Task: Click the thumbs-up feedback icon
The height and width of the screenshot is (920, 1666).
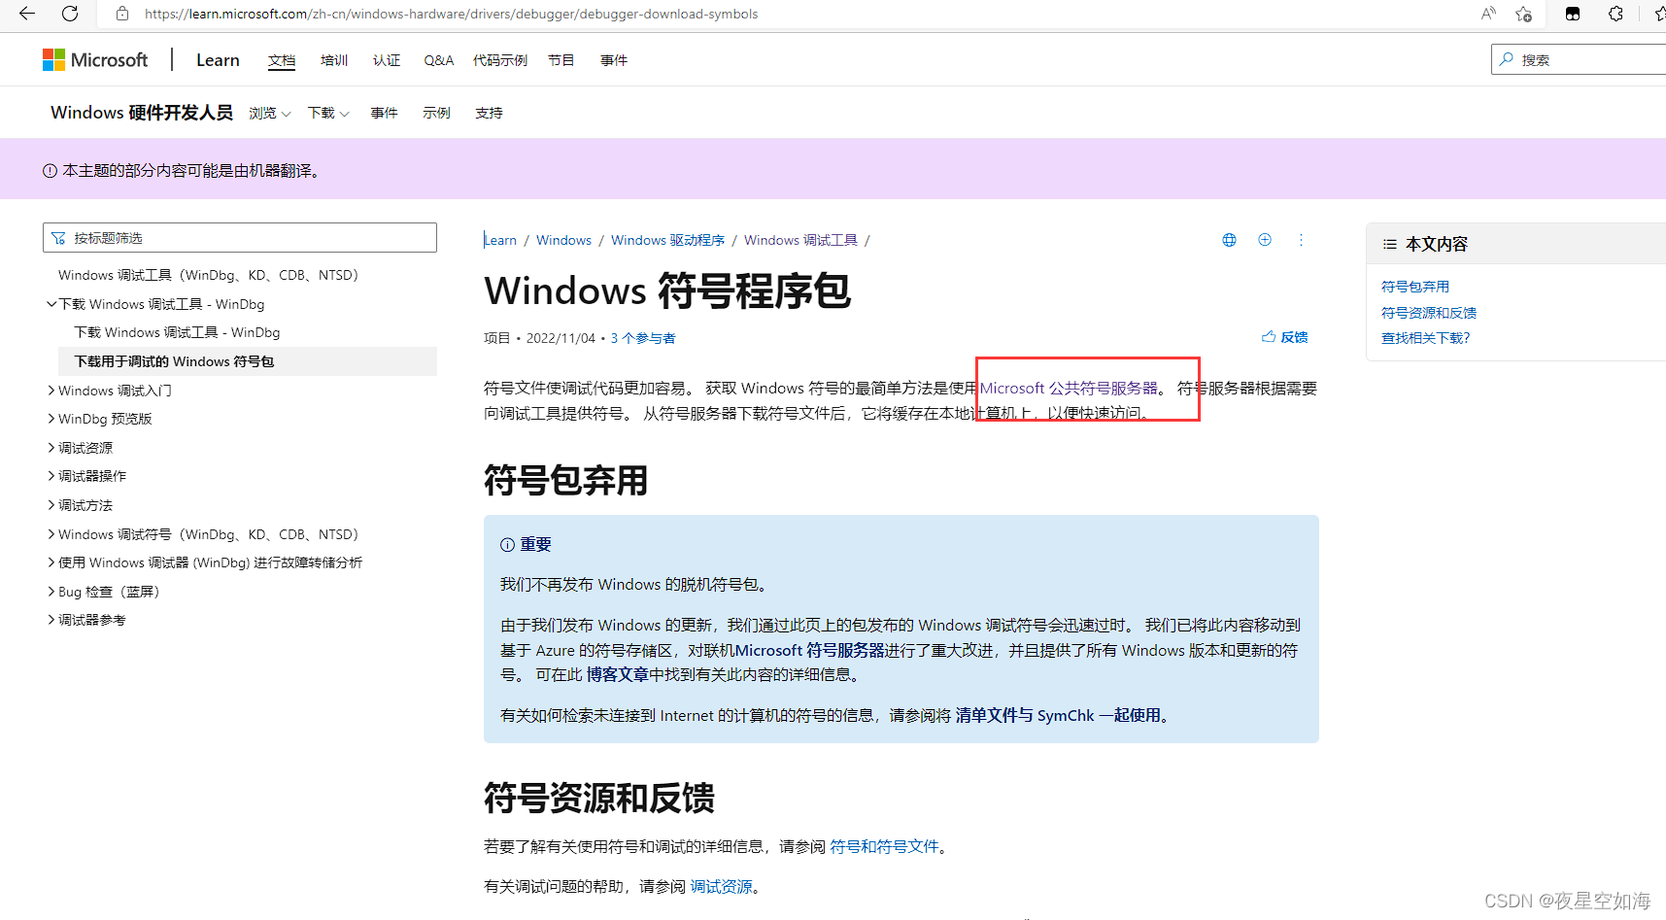Action: point(1268,336)
